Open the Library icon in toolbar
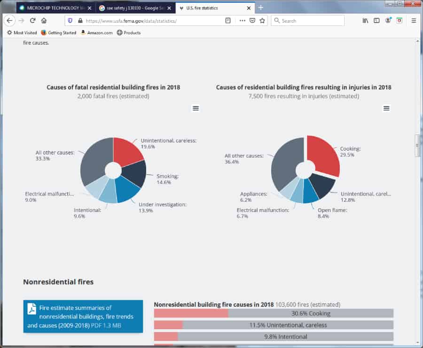The width and height of the screenshot is (423, 348). [x=365, y=21]
